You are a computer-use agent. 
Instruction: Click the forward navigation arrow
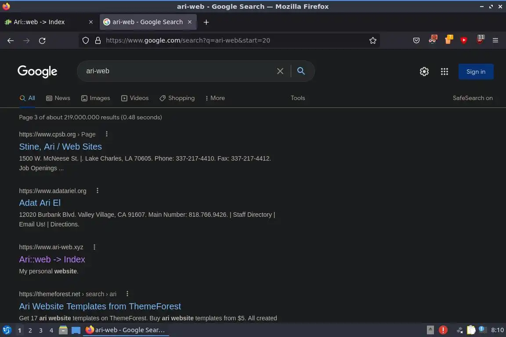pyautogui.click(x=26, y=41)
